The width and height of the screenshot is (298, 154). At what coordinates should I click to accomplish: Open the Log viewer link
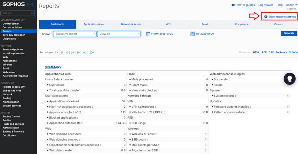click(266, 5)
